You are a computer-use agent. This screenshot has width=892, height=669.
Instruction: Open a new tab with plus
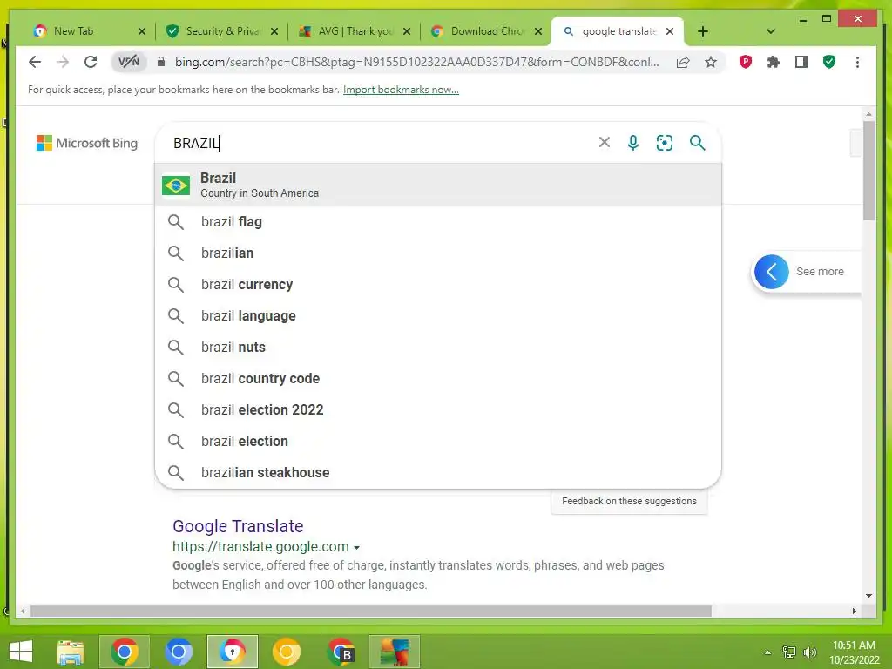pos(703,31)
